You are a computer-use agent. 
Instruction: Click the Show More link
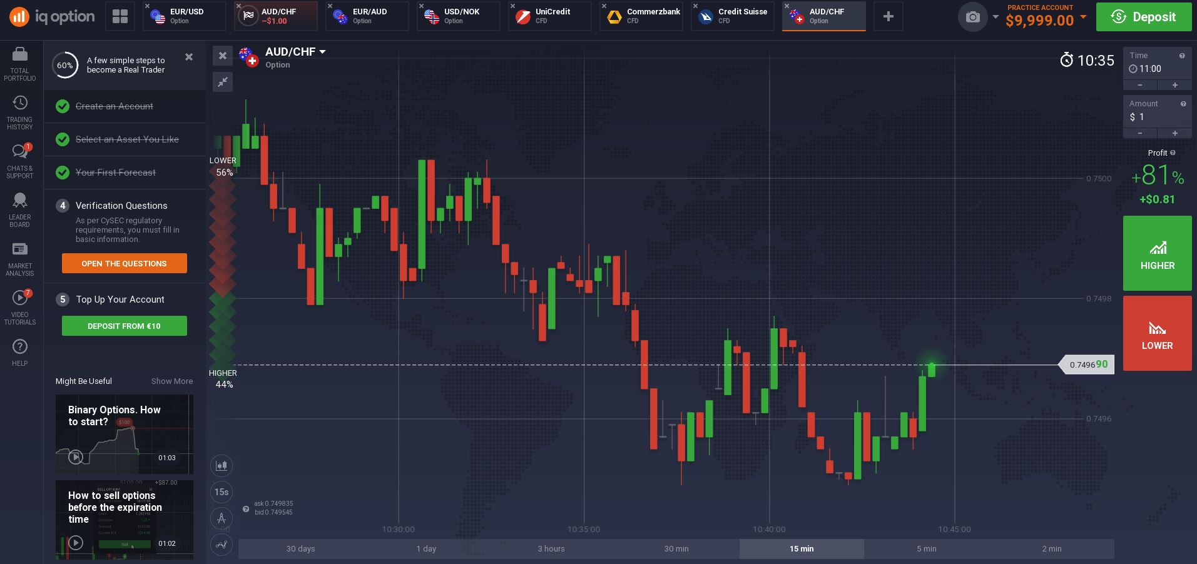point(172,381)
